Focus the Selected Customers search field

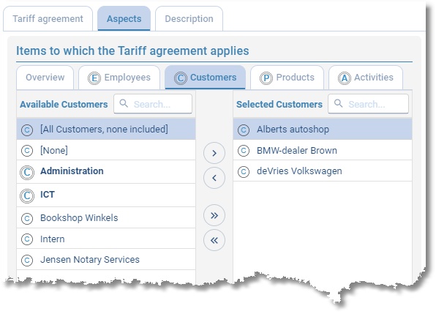[368, 104]
